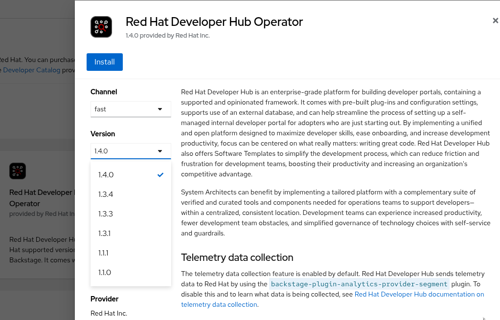500x320 pixels.
Task: Click the Channel dropdown caret arrow
Action: pos(160,109)
